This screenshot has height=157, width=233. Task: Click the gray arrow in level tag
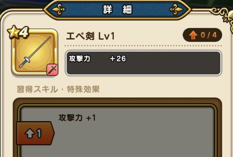click(30, 134)
